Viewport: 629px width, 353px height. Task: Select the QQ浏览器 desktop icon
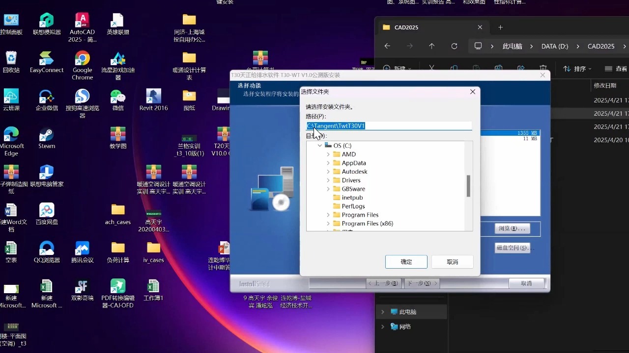tap(47, 252)
